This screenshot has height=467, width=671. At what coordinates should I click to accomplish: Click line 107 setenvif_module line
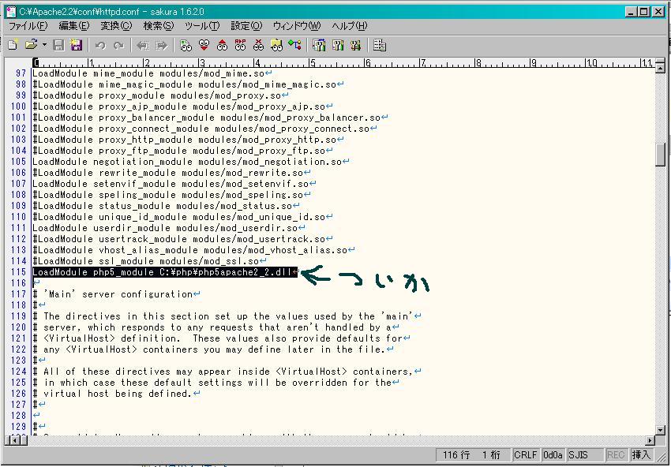(x=171, y=184)
